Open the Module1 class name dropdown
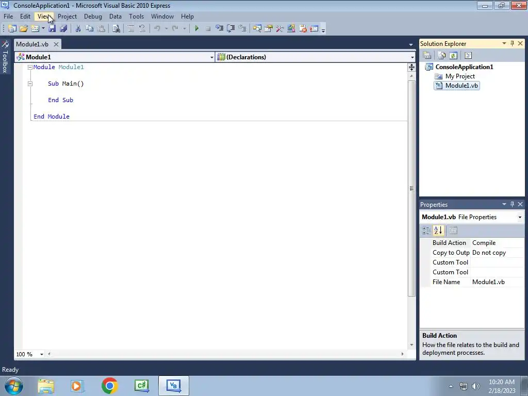This screenshot has height=396, width=528. click(212, 57)
